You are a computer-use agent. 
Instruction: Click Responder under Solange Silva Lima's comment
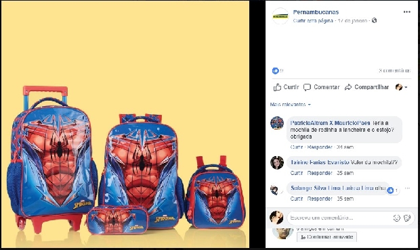[x=320, y=199]
